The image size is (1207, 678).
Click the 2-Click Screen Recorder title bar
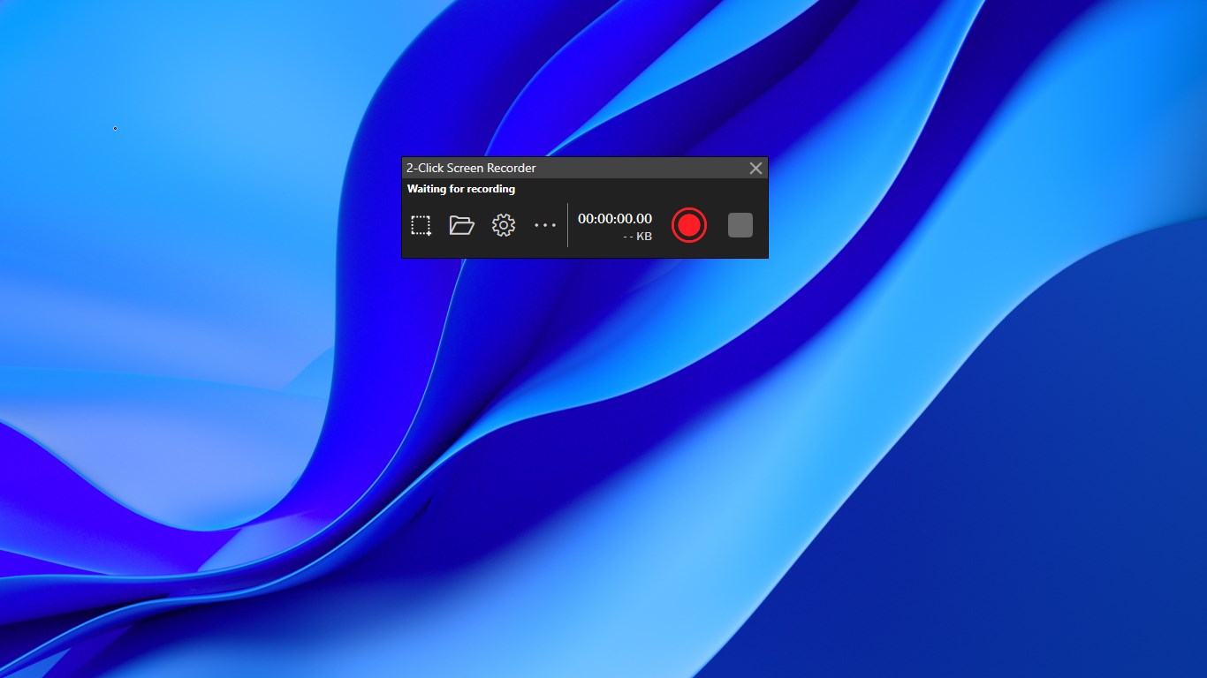point(530,168)
